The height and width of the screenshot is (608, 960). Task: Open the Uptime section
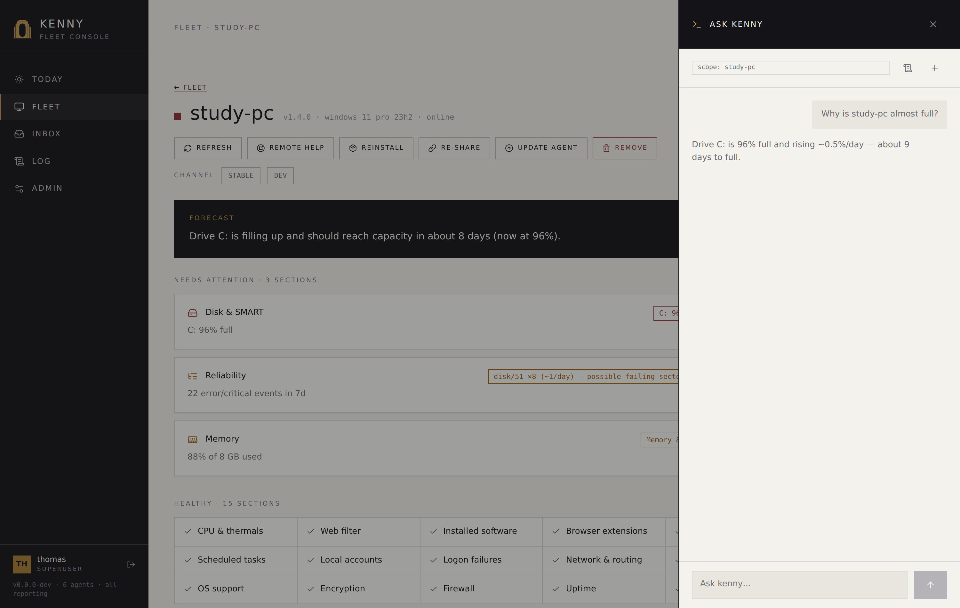604,589
